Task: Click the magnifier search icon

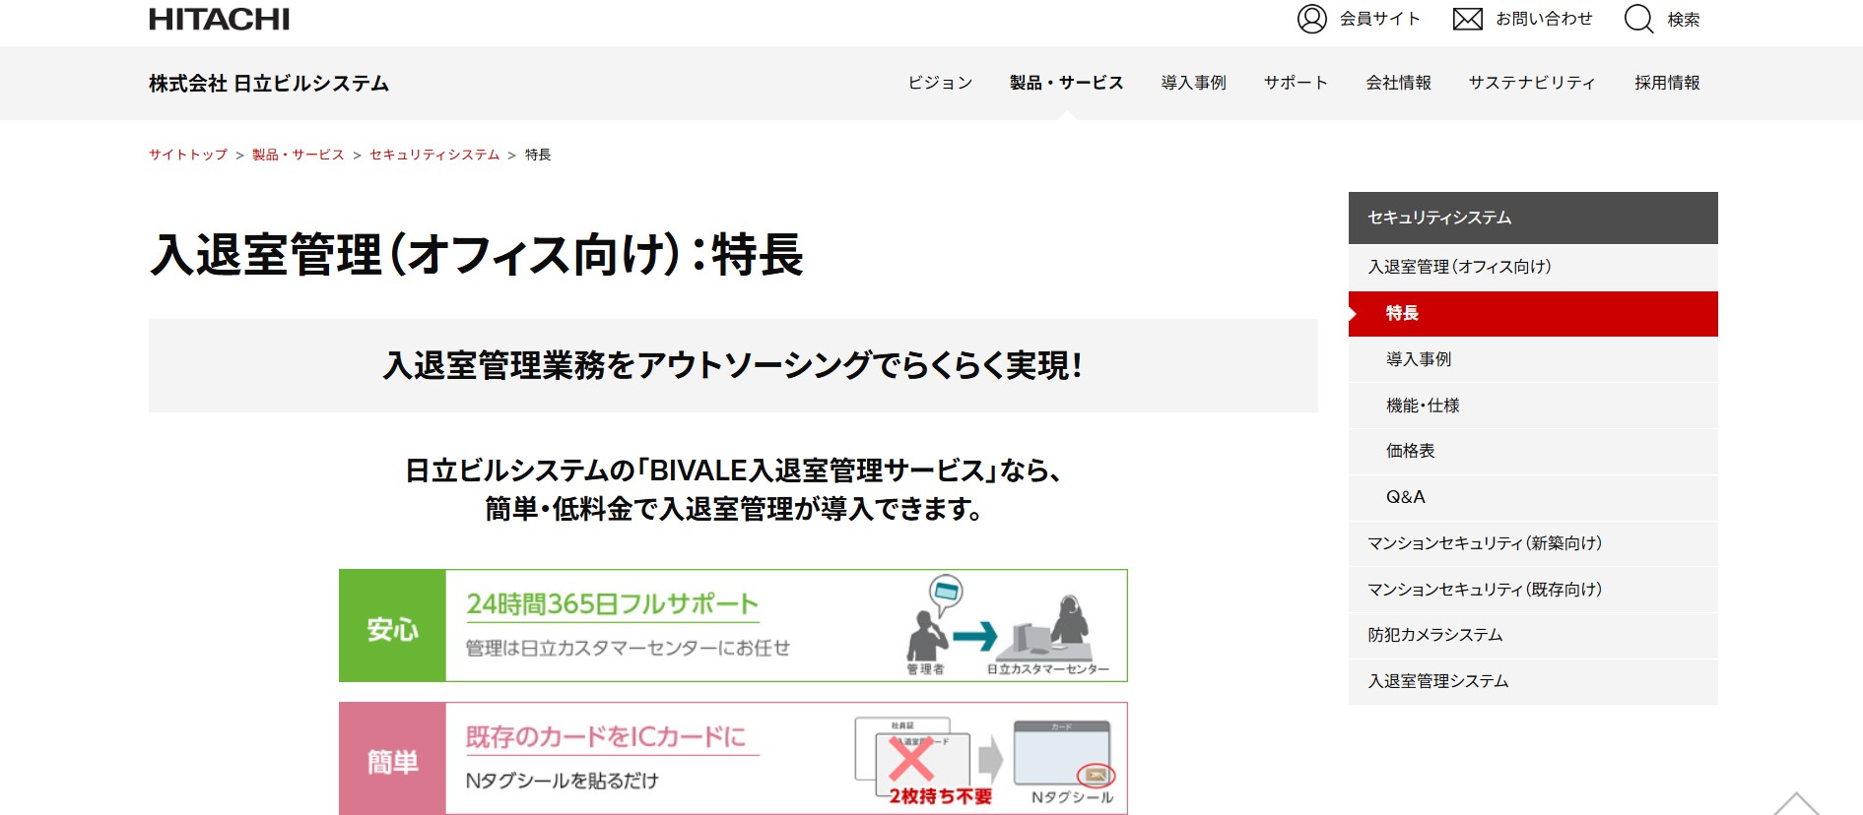Action: [x=1638, y=19]
